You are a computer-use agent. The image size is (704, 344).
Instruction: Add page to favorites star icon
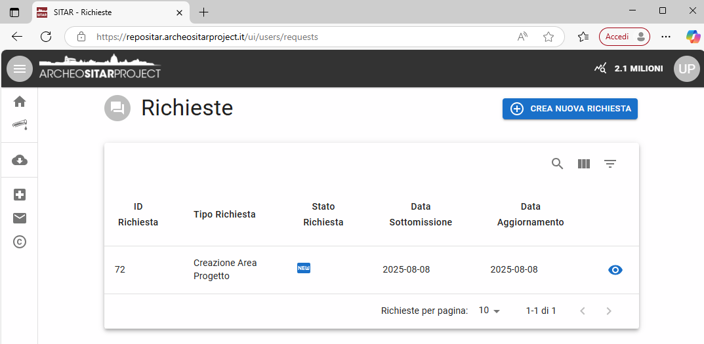(x=549, y=37)
